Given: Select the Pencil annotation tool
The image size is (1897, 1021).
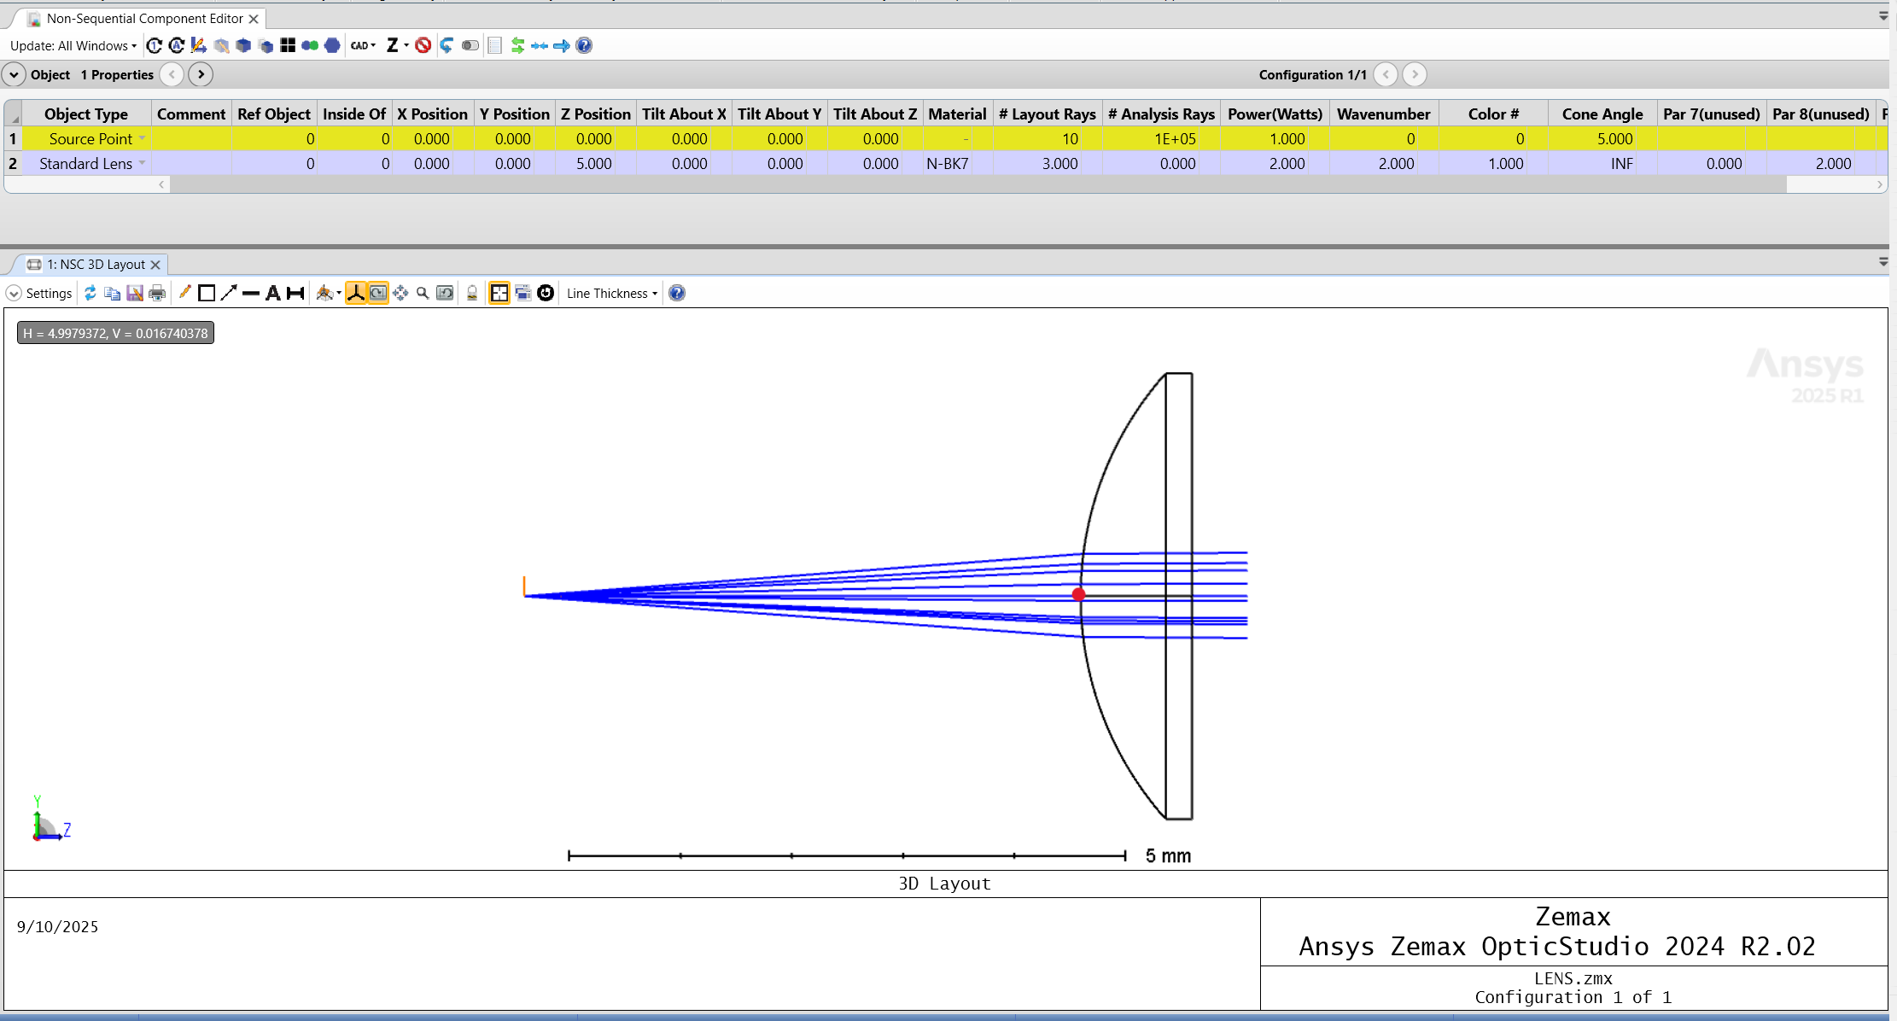Looking at the screenshot, I should click(x=185, y=293).
